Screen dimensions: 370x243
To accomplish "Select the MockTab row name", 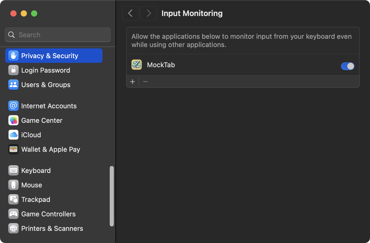I will (x=161, y=65).
